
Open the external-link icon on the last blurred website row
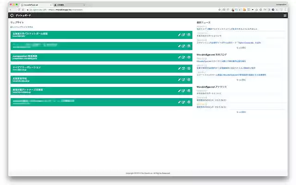[183, 102]
